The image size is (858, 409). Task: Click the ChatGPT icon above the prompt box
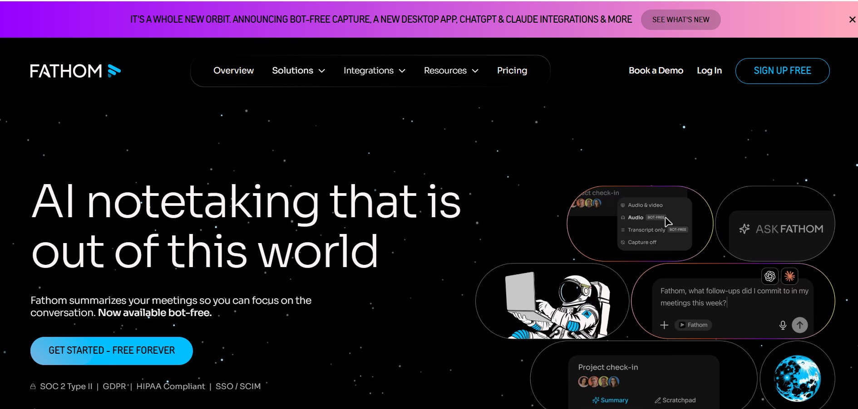coord(770,276)
